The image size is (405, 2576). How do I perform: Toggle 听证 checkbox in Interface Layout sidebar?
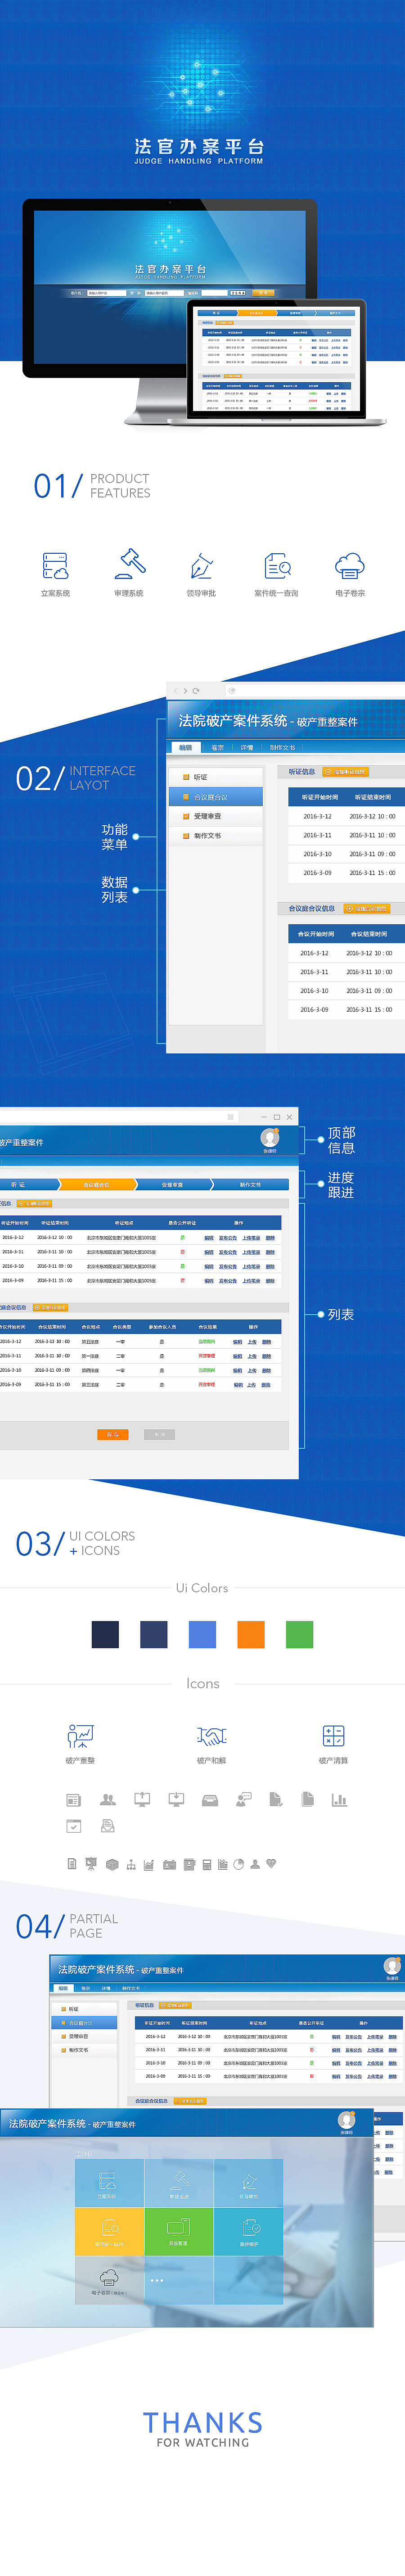click(x=186, y=777)
